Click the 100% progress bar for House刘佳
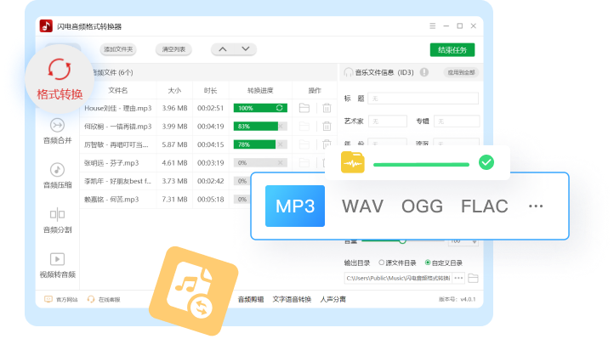614x339 pixels. pyautogui.click(x=260, y=108)
